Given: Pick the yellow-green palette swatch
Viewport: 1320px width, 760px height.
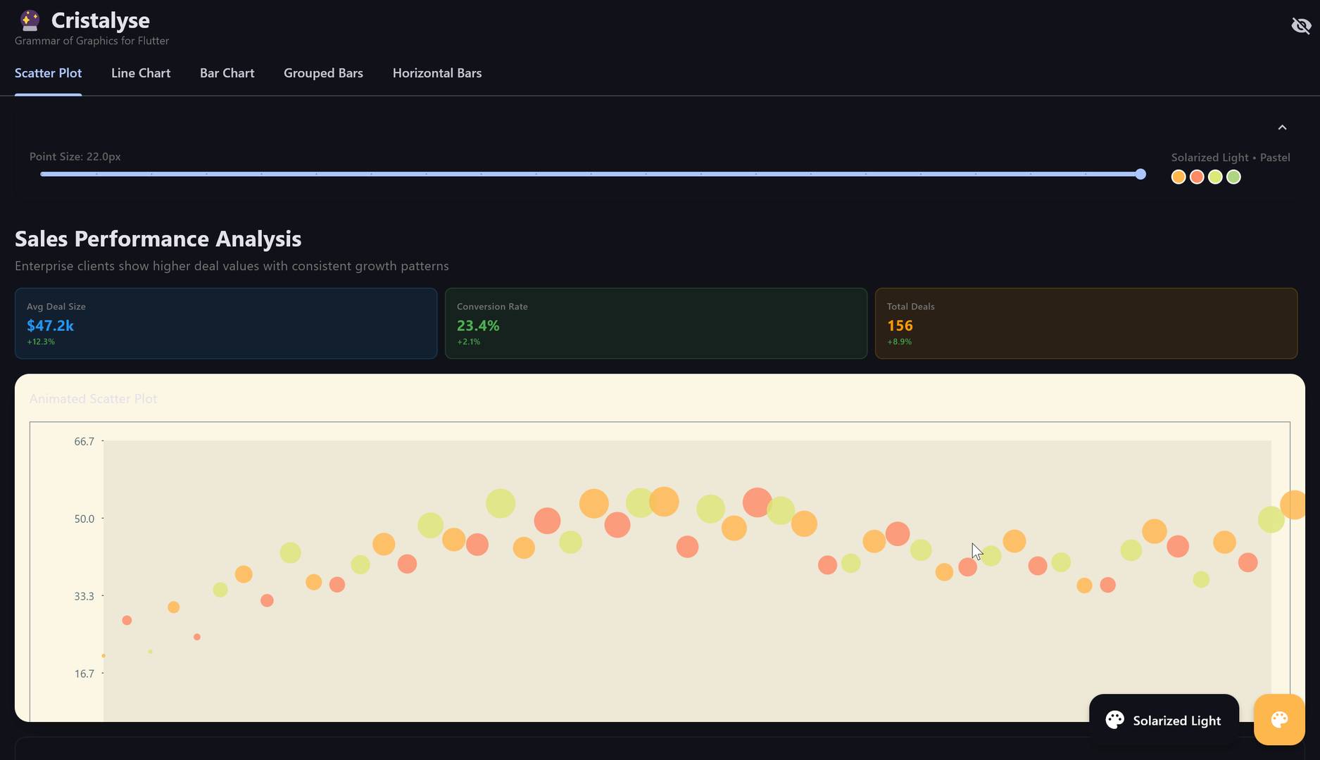Looking at the screenshot, I should [1215, 177].
